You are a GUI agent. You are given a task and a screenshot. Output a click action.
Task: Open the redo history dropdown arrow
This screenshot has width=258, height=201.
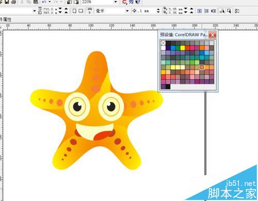(61, 2)
